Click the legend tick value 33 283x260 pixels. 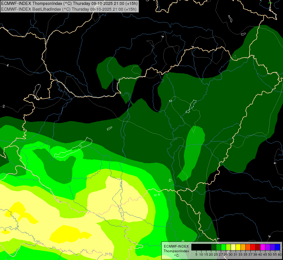coord(241,255)
